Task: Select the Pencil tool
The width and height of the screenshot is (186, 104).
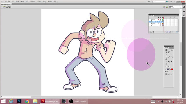Action: tap(169, 57)
